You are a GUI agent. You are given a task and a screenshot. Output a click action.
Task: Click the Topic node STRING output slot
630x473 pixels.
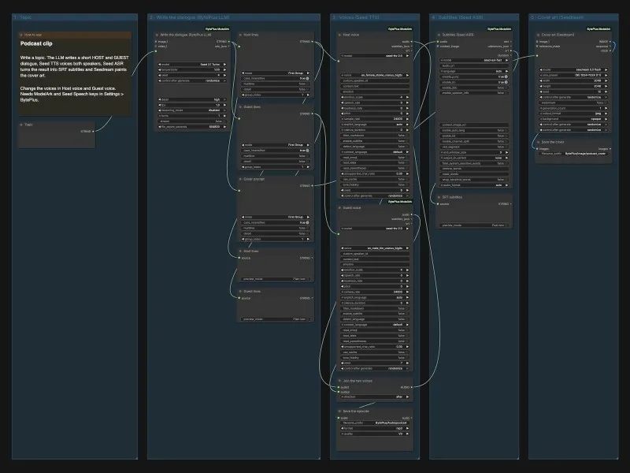[93, 131]
